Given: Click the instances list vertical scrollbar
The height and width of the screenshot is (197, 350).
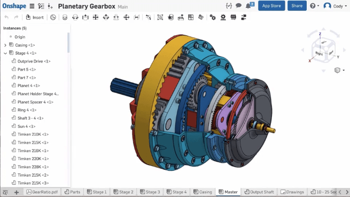Looking at the screenshot, I should pyautogui.click(x=68, y=43).
